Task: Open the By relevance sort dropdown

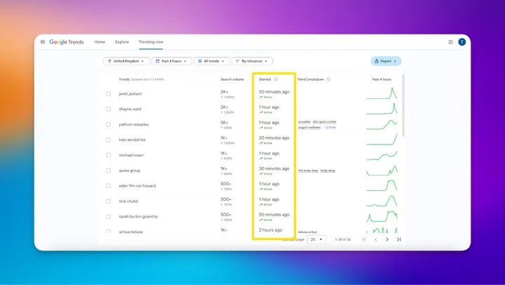Action: click(x=252, y=61)
